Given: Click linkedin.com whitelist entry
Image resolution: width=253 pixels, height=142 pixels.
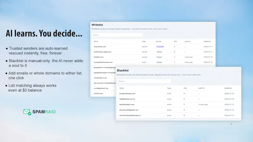Looking at the screenshot, I should tap(99, 57).
